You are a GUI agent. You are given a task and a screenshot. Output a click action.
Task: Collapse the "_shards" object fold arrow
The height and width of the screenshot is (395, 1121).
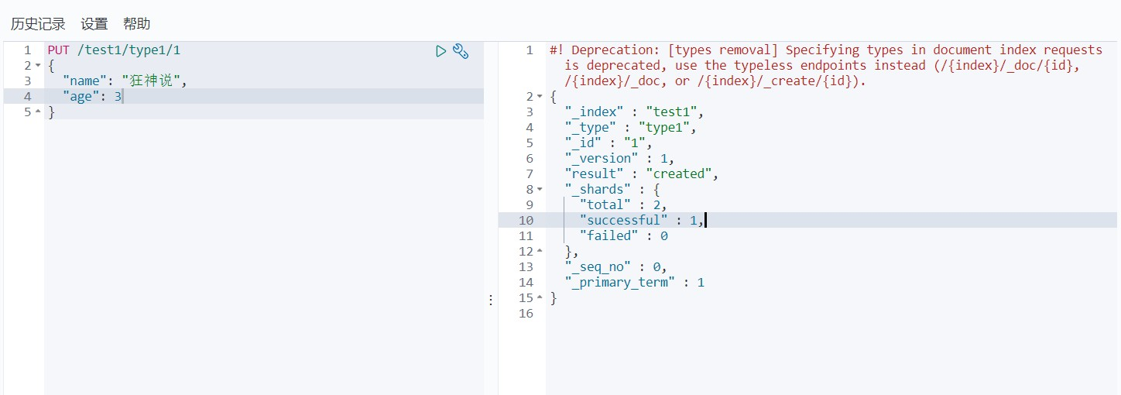coord(540,190)
